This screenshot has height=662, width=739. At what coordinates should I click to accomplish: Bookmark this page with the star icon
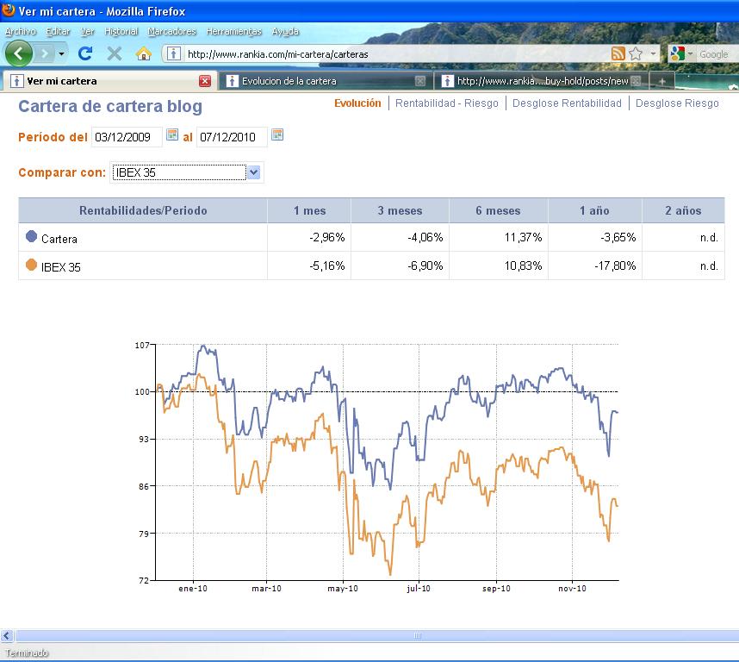[636, 53]
